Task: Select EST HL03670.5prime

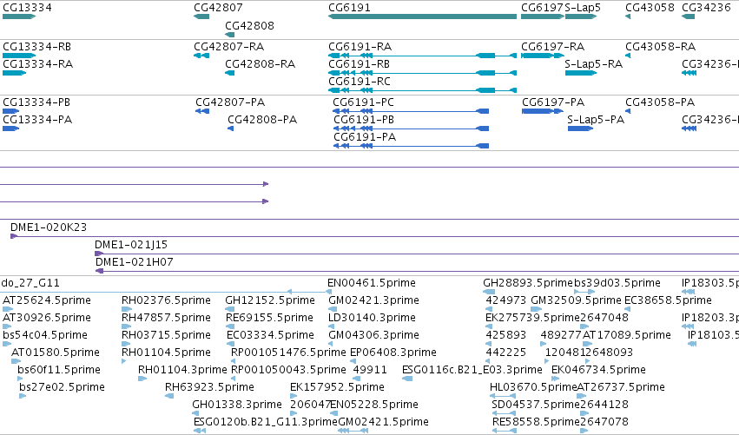Action: 533,387
